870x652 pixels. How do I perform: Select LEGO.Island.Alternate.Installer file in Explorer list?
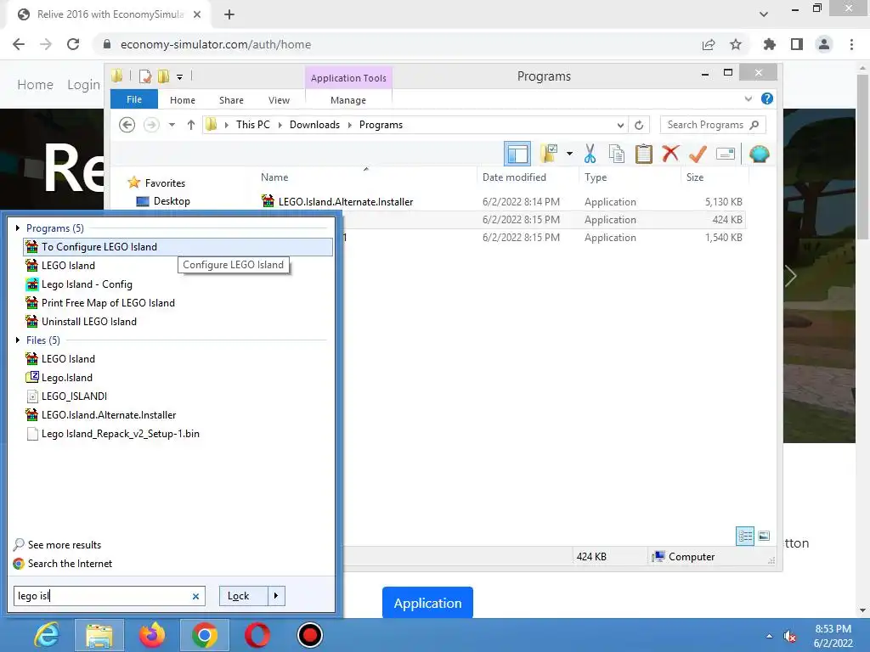346,202
